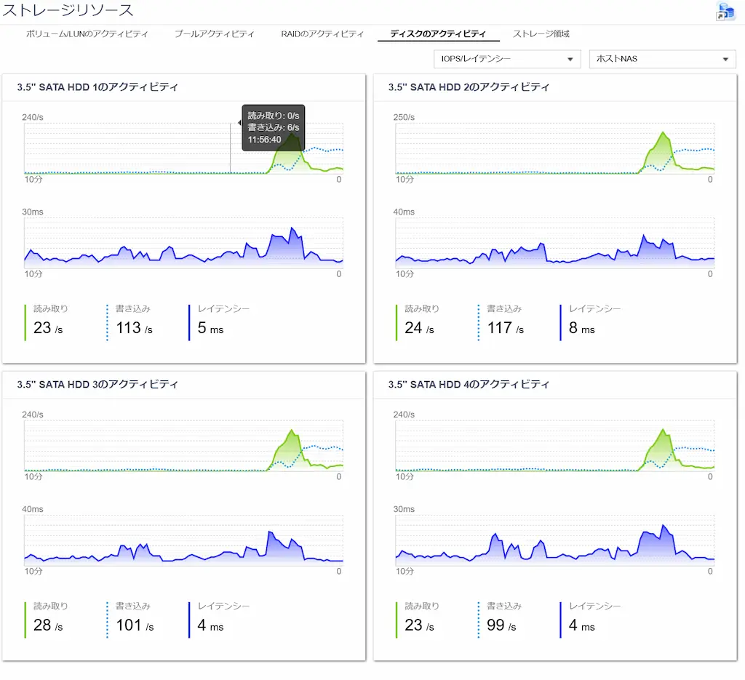Viewport: 745px width, 680px height.
Task: Click the 250/s axis label on HDD 2
Action: pyautogui.click(x=404, y=117)
